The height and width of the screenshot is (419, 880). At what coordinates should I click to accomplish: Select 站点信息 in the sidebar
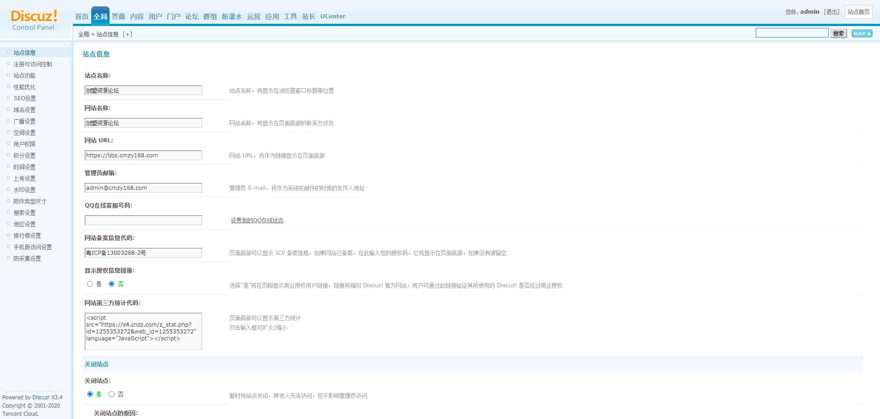click(x=24, y=53)
